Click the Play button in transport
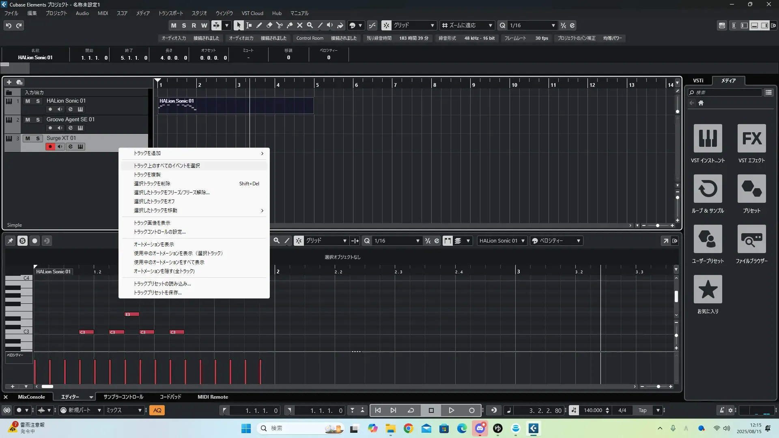 point(451,410)
